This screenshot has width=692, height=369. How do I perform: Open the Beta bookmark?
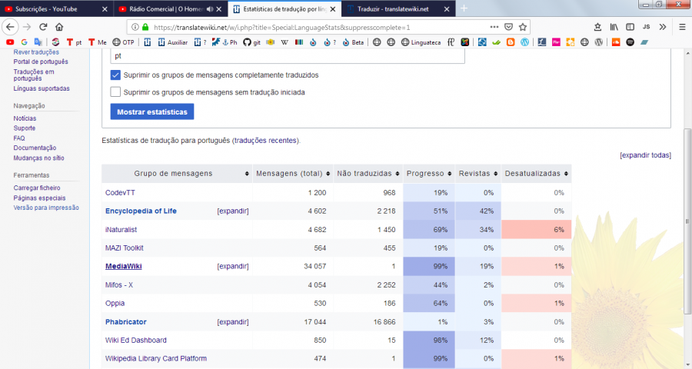[353, 42]
